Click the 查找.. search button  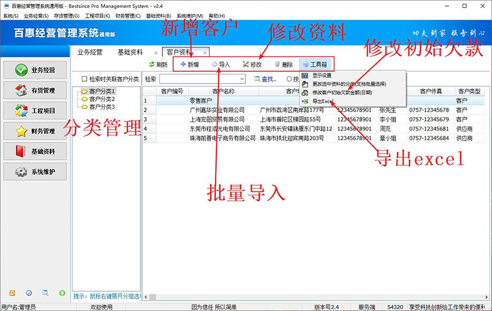[266, 79]
